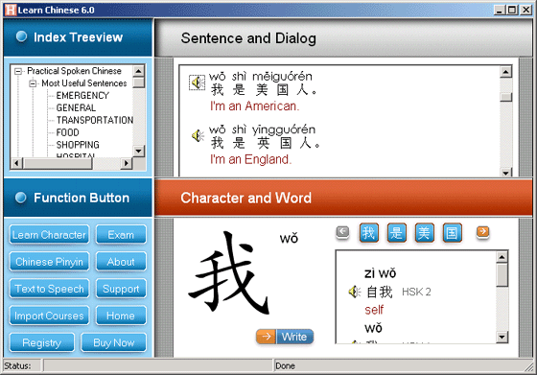Click treeview horizontal scrollbar thumb
The image size is (537, 375).
click(58, 163)
